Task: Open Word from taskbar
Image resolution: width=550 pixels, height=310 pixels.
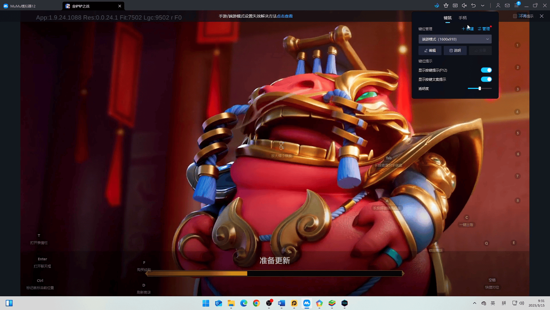Action: 282,303
